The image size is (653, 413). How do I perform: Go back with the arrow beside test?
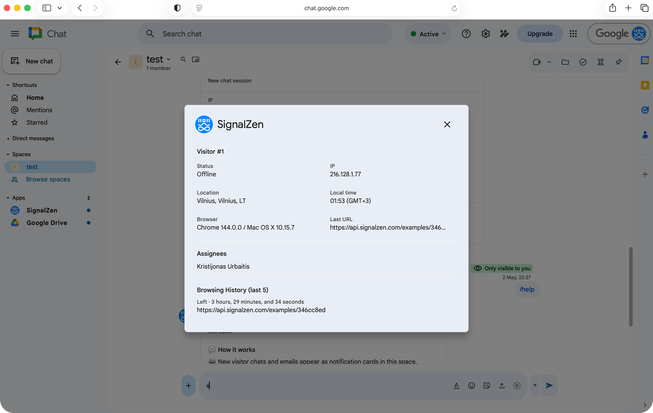[118, 62]
